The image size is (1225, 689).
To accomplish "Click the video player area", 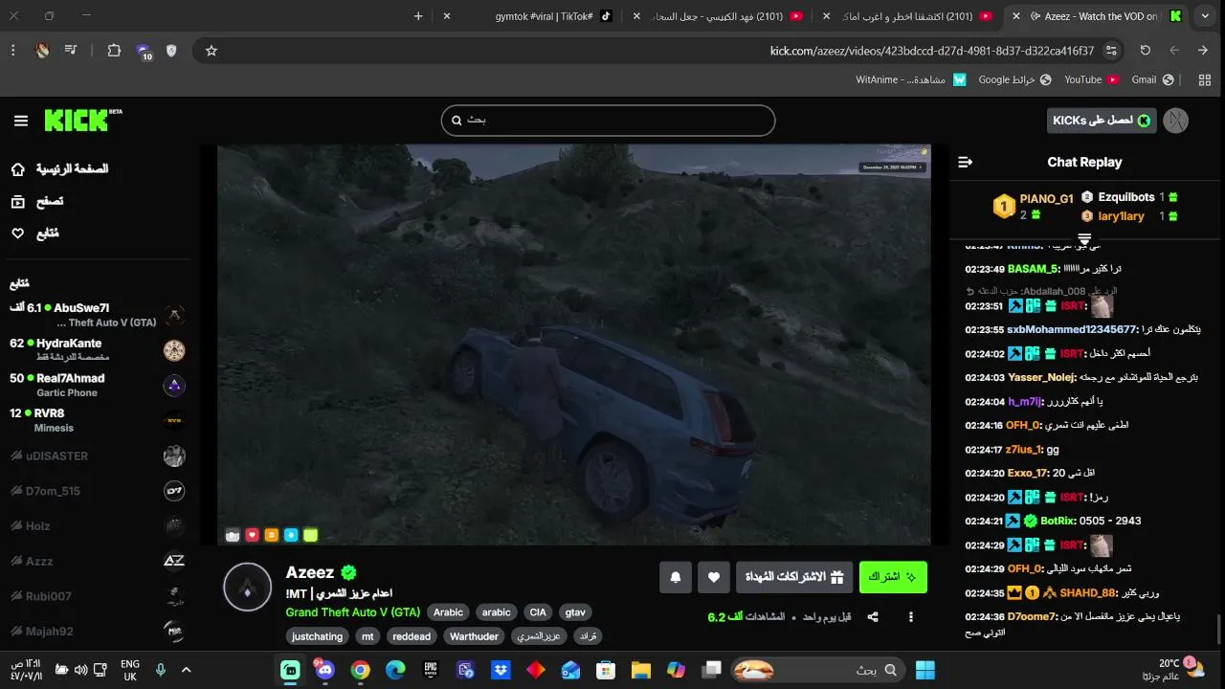I will tap(573, 344).
